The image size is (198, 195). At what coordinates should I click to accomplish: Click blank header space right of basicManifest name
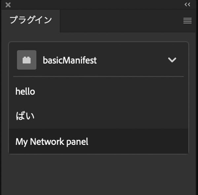(x=132, y=60)
